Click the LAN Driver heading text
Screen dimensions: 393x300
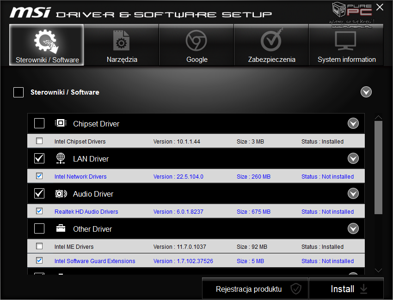point(91,159)
